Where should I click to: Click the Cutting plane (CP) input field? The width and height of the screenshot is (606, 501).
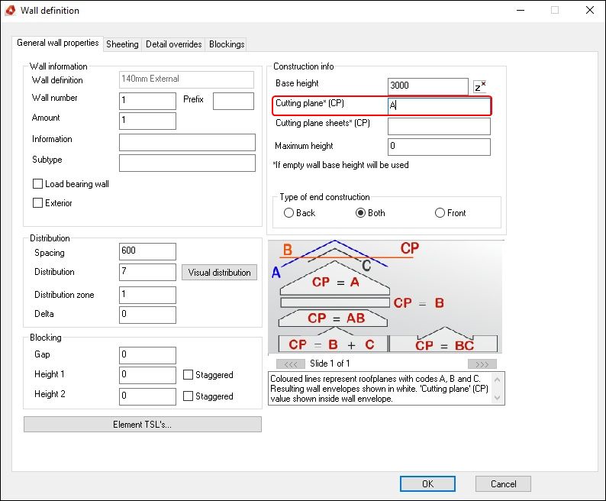[x=439, y=106]
